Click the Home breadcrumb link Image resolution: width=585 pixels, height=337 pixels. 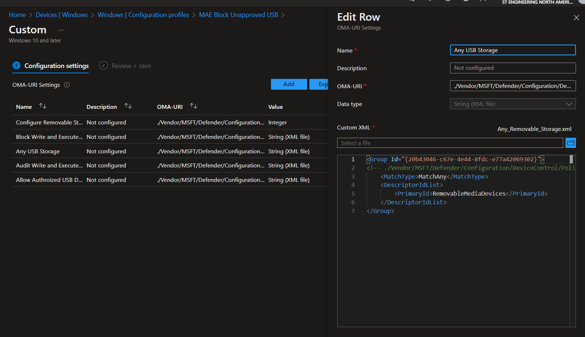pos(17,15)
